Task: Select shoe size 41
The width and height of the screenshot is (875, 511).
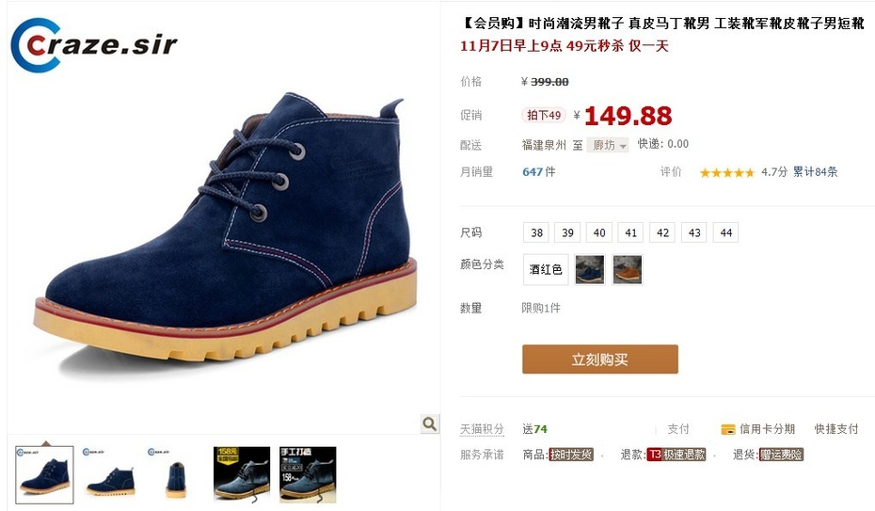Action: (x=630, y=232)
